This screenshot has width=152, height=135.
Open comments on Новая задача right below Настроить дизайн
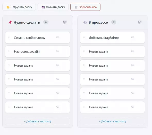coord(58,65)
